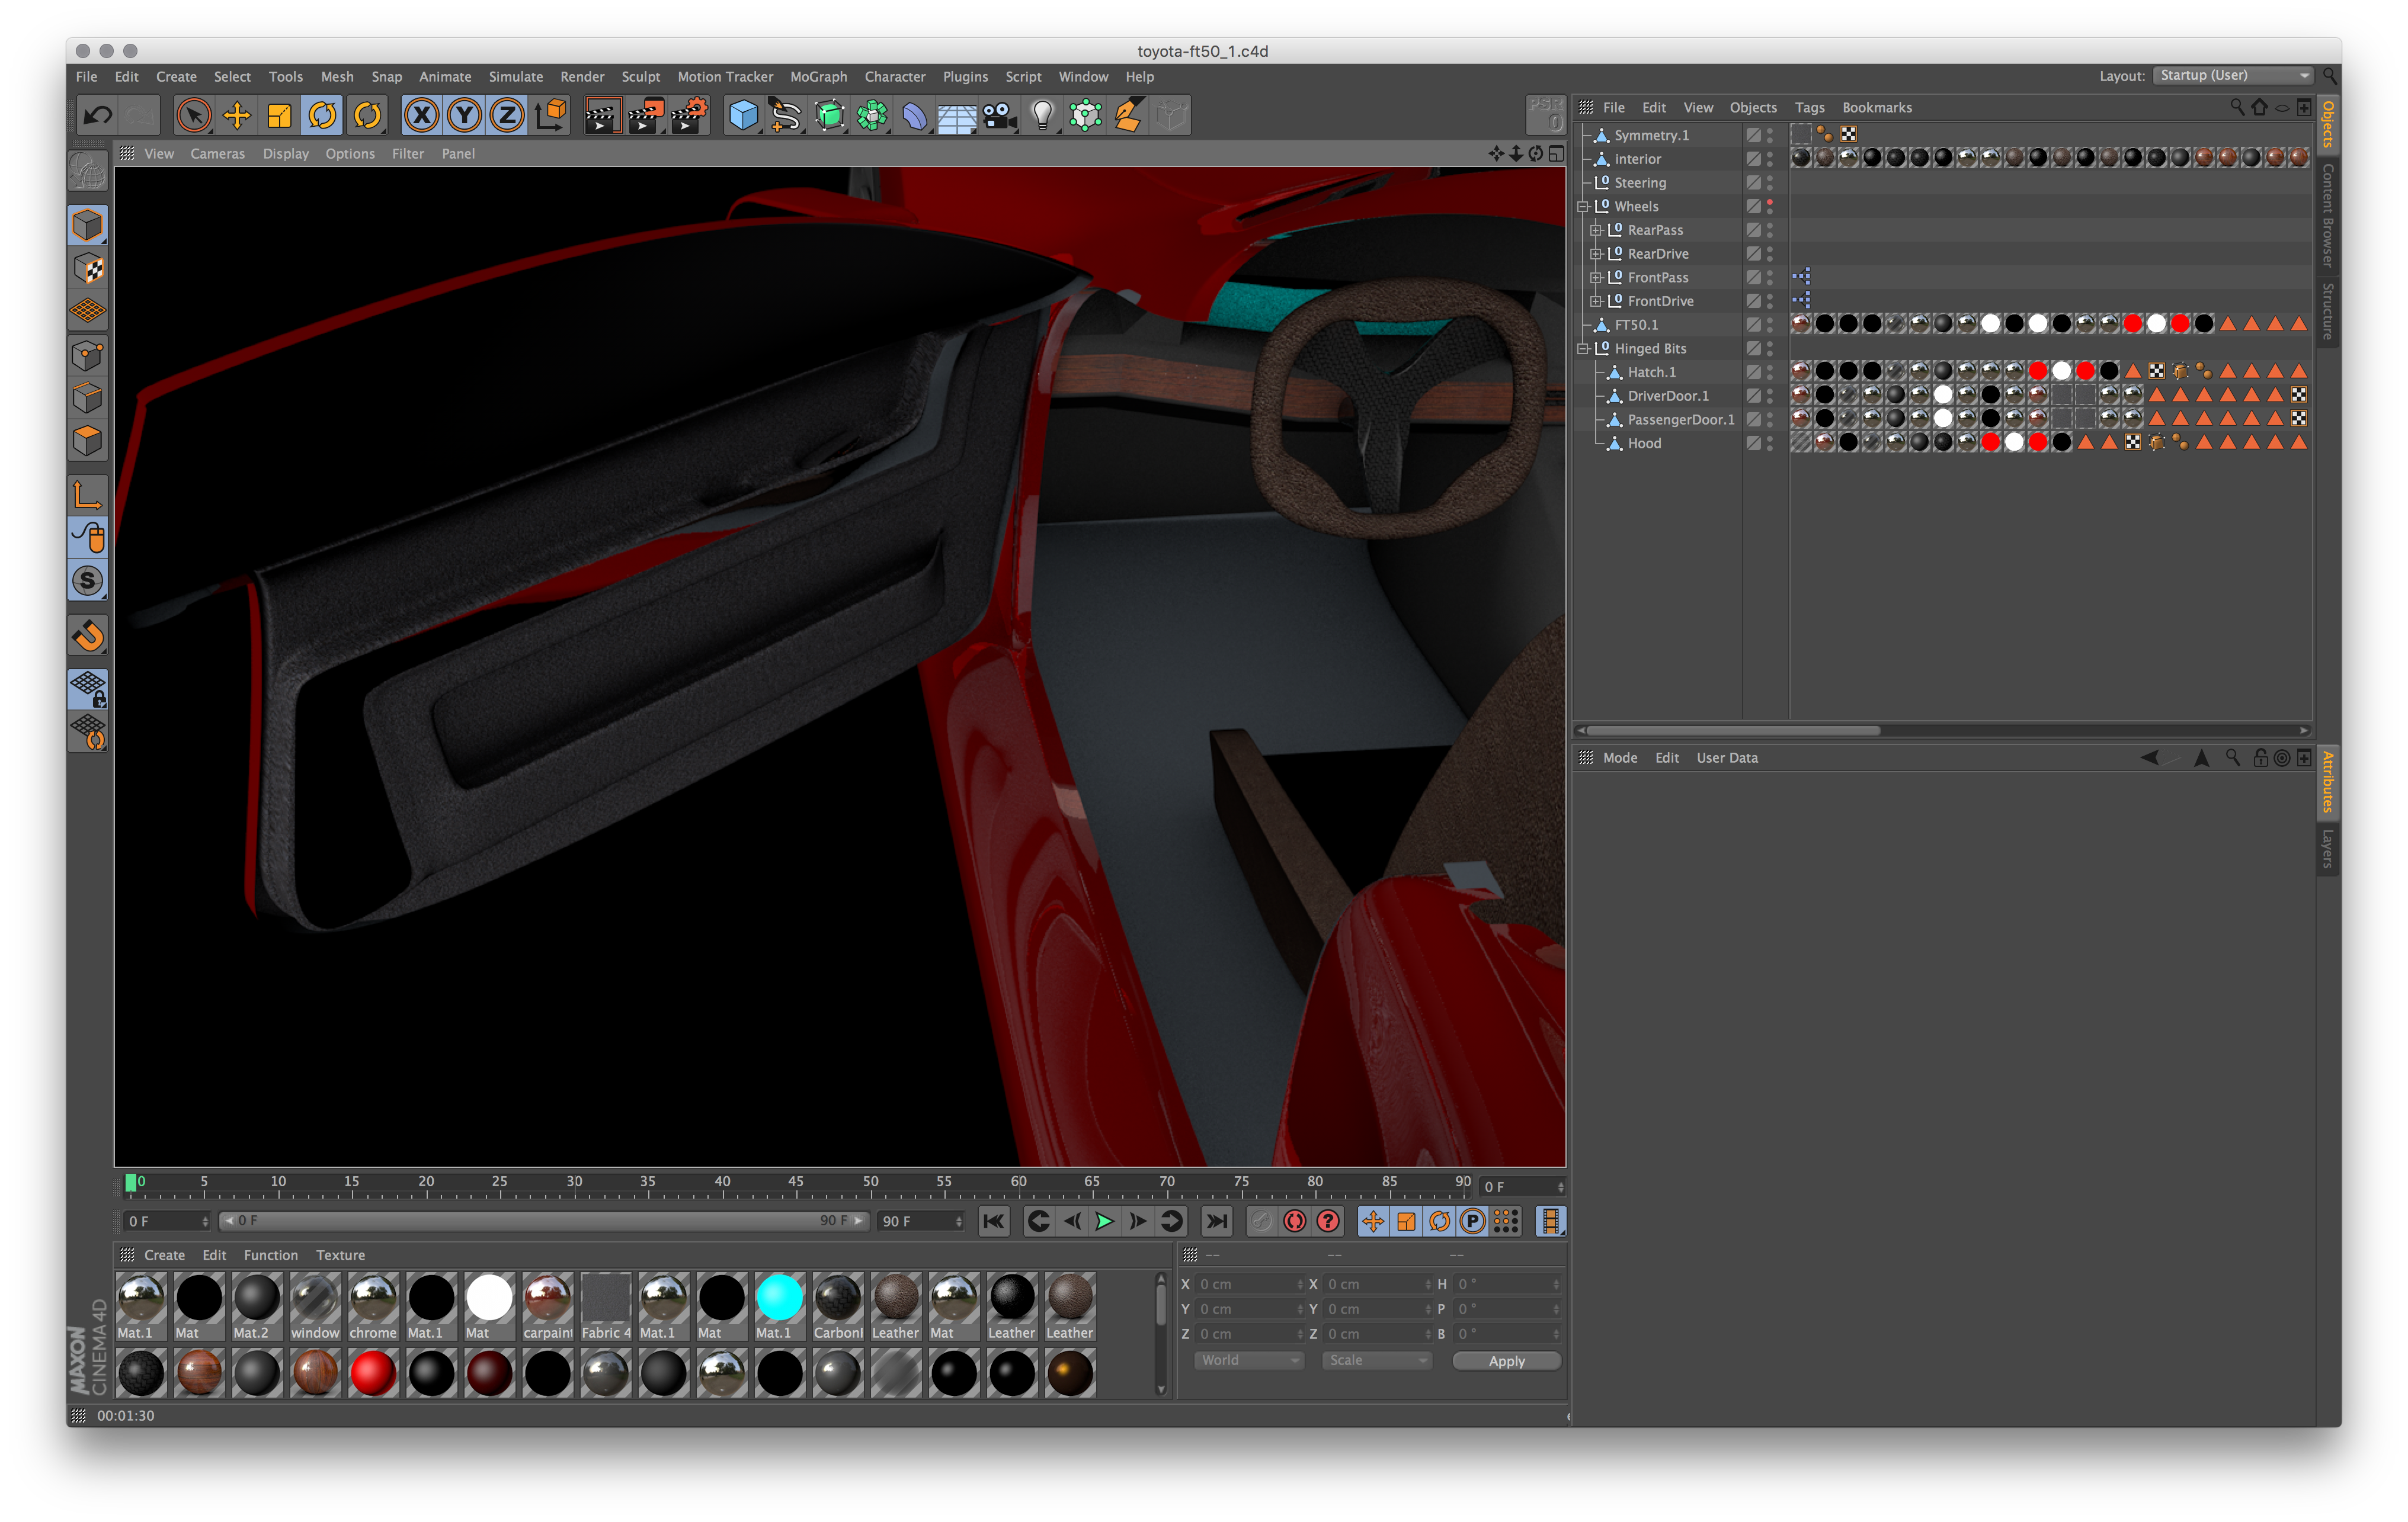This screenshot has width=2408, height=1522.
Task: Open Edit Render Settings
Action: [689, 116]
